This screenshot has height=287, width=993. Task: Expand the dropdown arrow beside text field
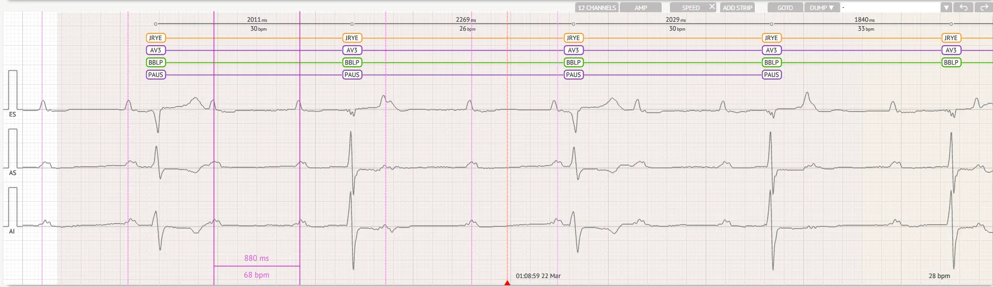tap(946, 7)
